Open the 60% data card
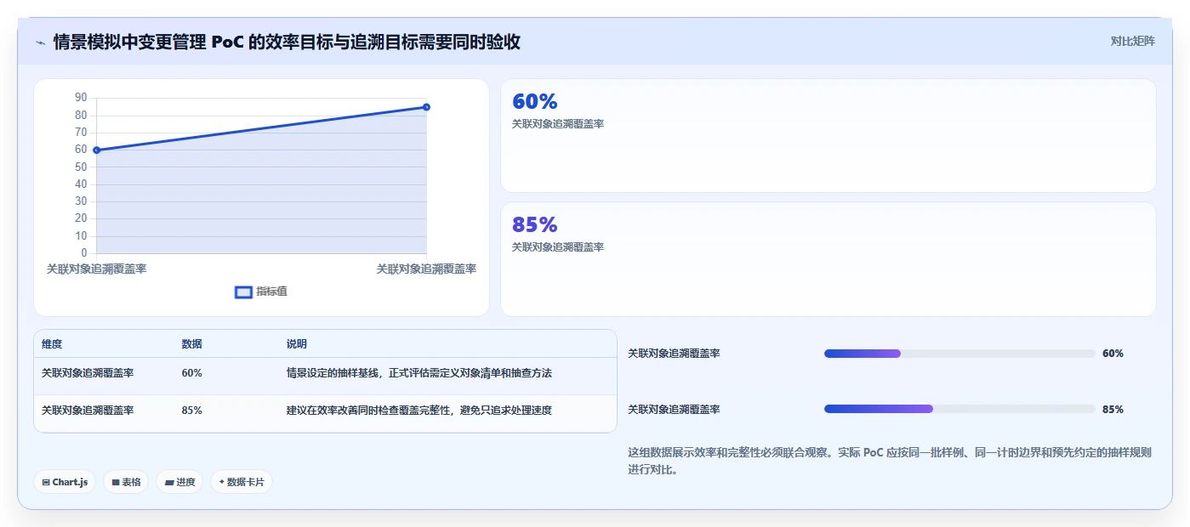Image resolution: width=1190 pixels, height=527 pixels. click(x=828, y=136)
